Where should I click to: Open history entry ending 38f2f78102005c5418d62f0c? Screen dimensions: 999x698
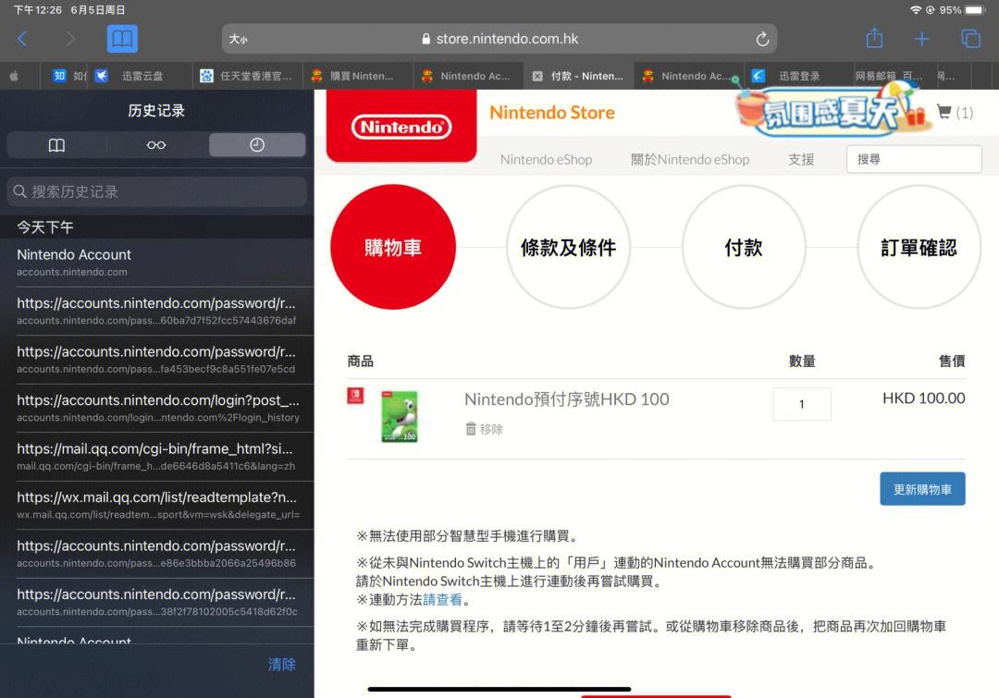pos(156,602)
